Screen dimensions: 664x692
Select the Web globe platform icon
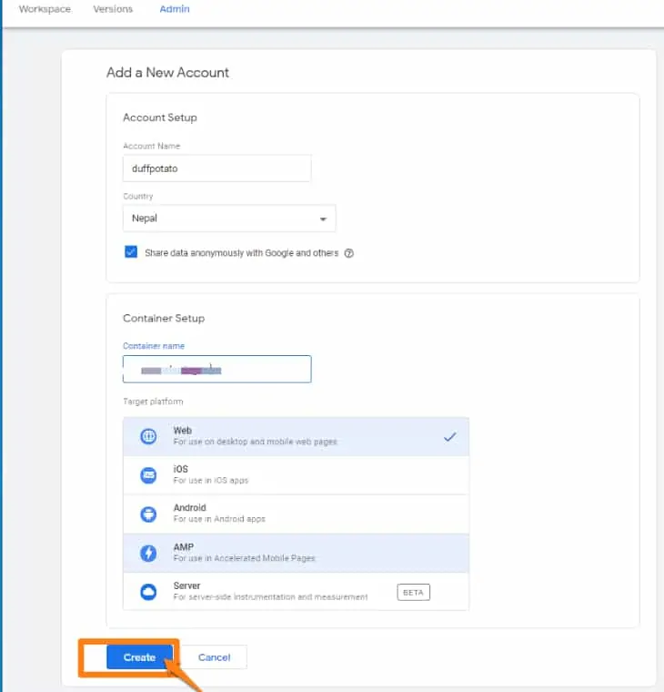(148, 436)
